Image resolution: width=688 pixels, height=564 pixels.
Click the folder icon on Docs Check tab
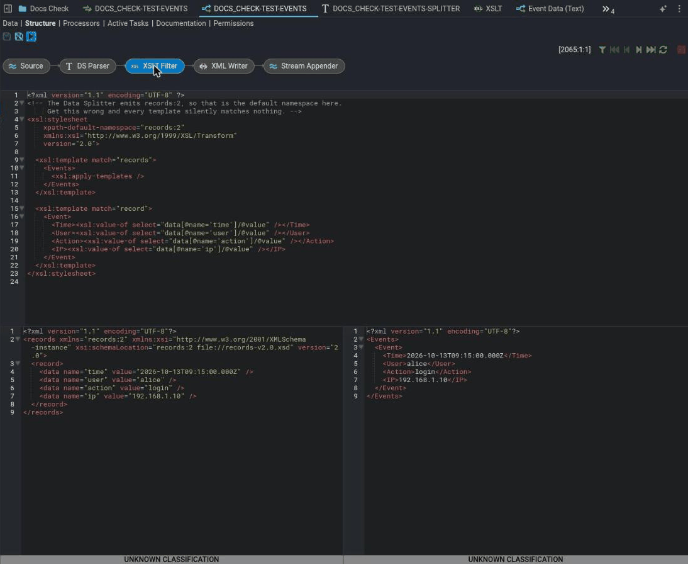tap(23, 8)
